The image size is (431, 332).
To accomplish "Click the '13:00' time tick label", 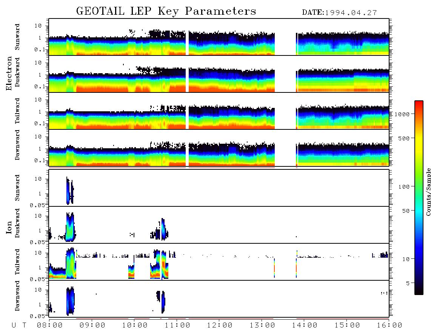I will pos(262,325).
